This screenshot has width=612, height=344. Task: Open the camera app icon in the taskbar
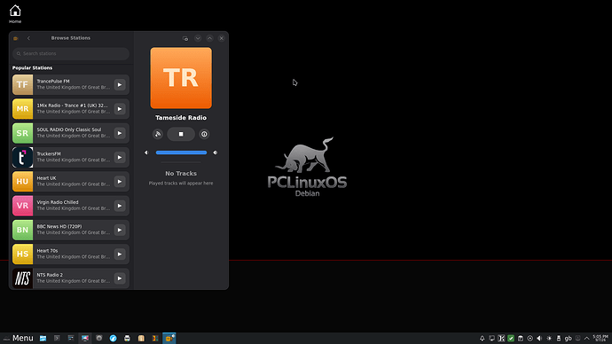coord(99,338)
